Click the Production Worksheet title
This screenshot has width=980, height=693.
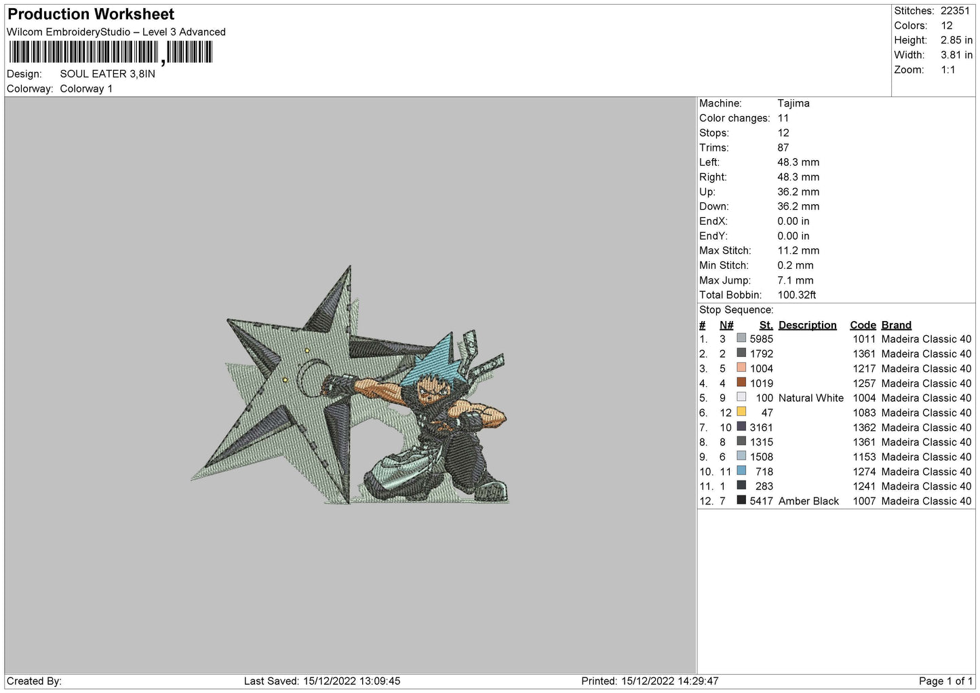click(91, 14)
